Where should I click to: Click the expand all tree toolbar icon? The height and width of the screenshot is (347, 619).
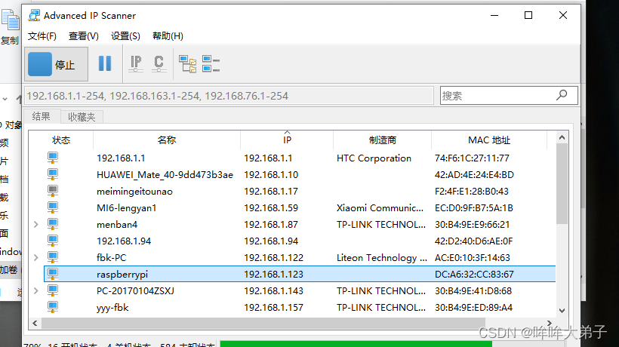coord(187,64)
